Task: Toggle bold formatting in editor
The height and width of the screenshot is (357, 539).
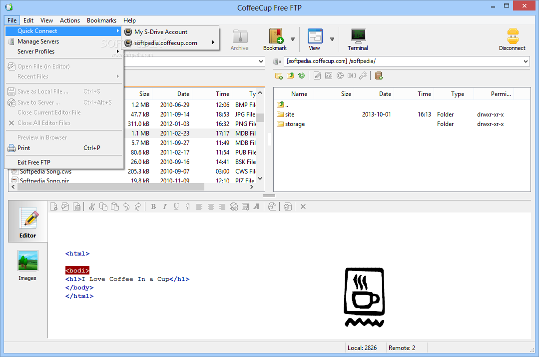Action: pyautogui.click(x=153, y=206)
